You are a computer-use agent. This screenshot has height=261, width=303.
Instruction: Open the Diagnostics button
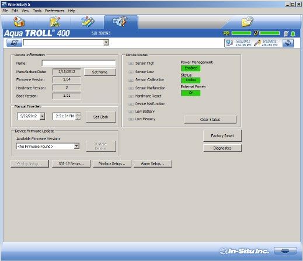click(222, 148)
